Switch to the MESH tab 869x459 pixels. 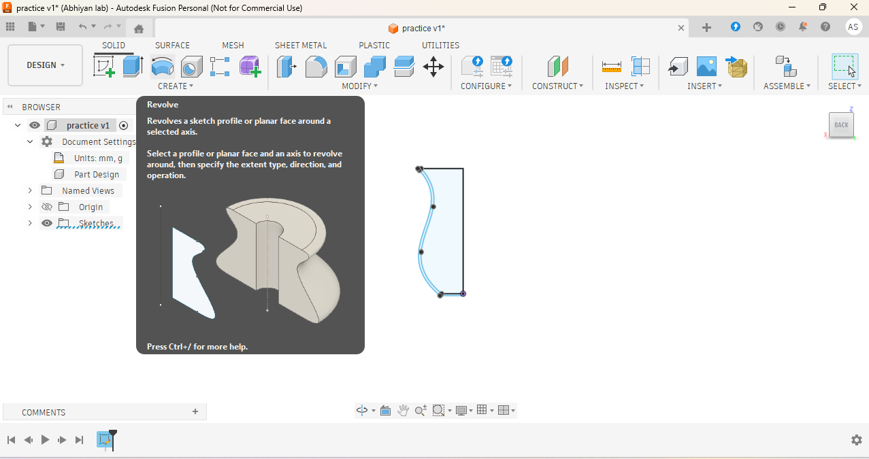click(x=233, y=46)
